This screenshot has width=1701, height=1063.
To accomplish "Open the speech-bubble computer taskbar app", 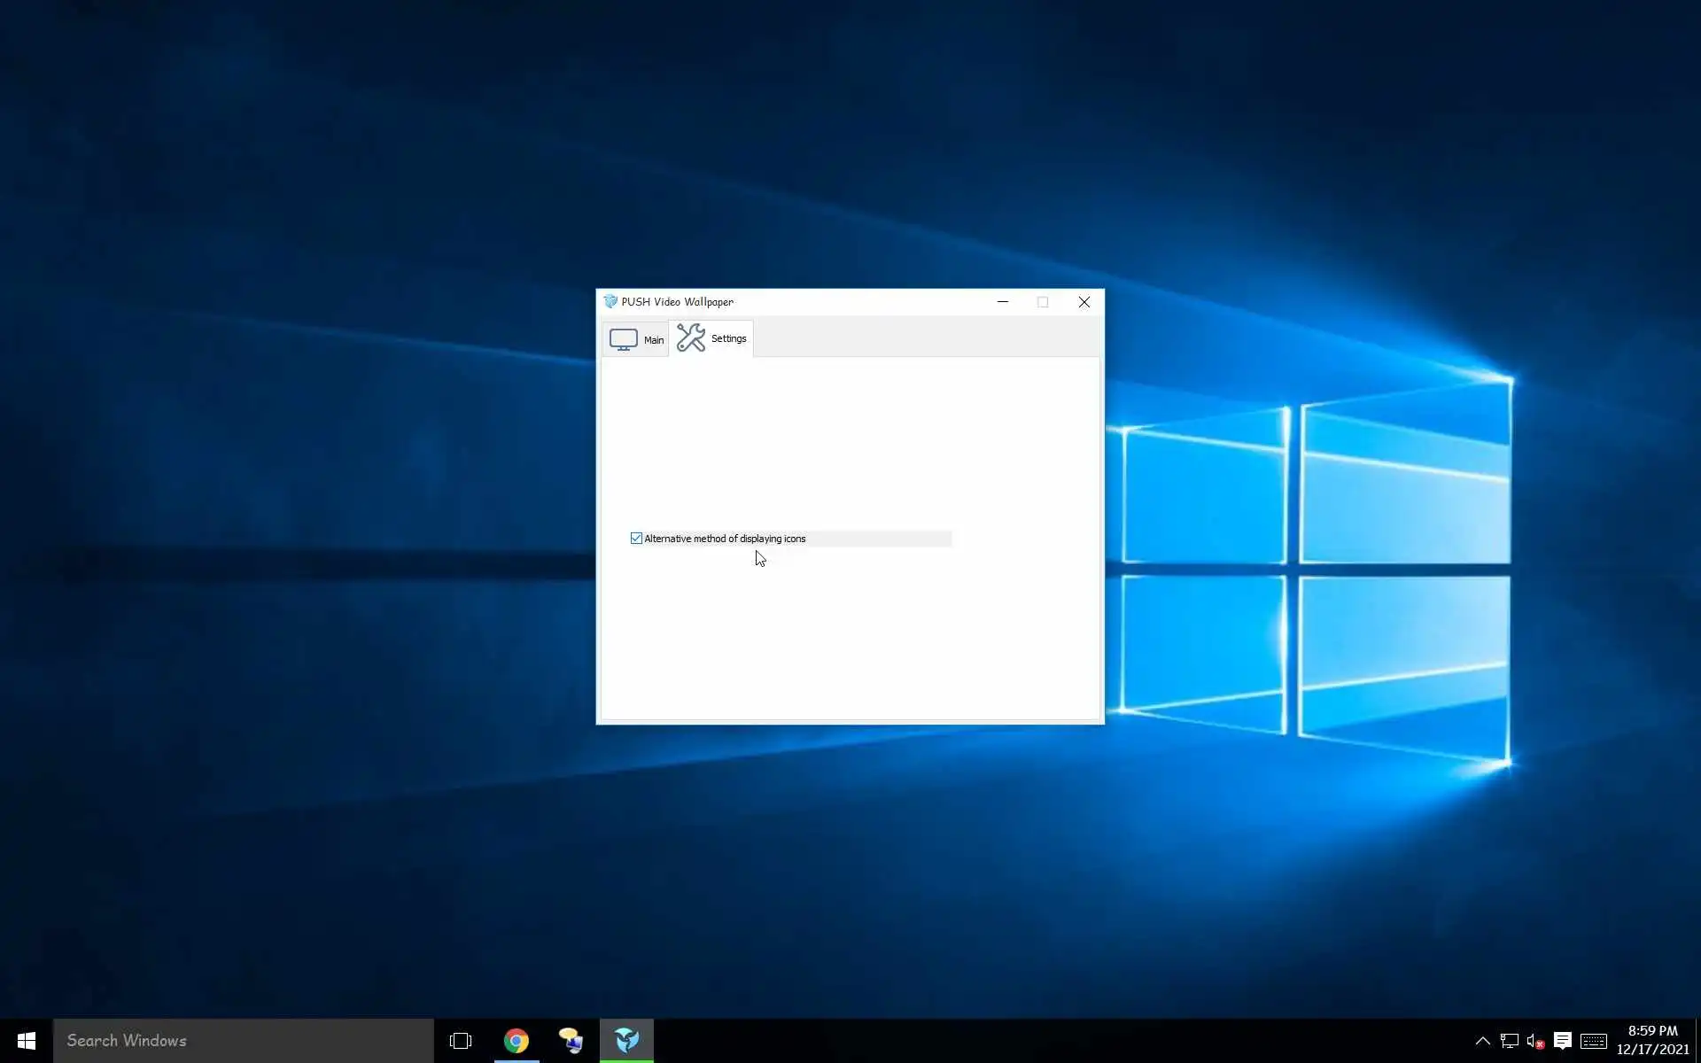I will pyautogui.click(x=571, y=1041).
